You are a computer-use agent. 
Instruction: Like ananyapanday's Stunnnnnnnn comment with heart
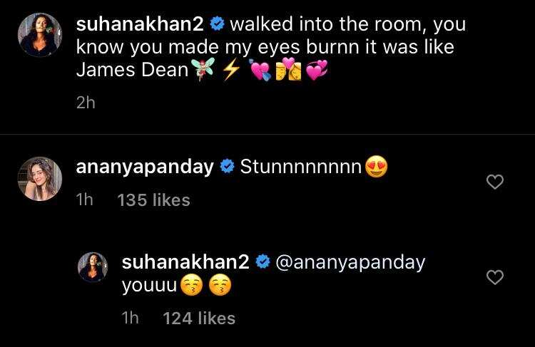[495, 182]
